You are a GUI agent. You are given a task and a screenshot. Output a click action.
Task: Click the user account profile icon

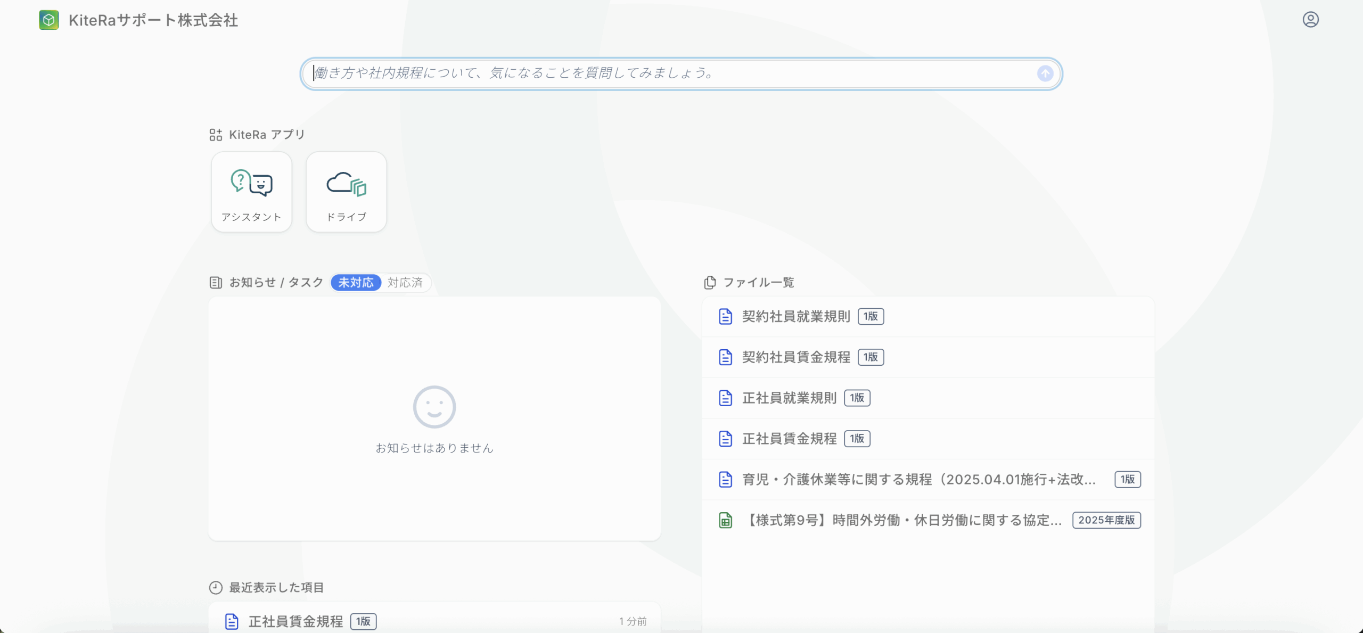(x=1310, y=20)
